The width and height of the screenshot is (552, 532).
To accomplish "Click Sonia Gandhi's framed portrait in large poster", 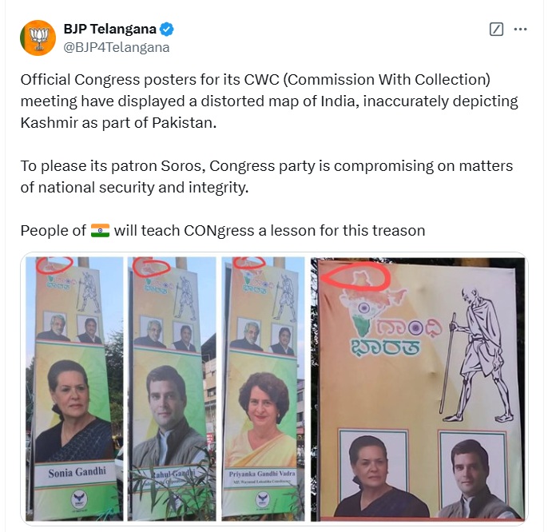I will [x=373, y=473].
